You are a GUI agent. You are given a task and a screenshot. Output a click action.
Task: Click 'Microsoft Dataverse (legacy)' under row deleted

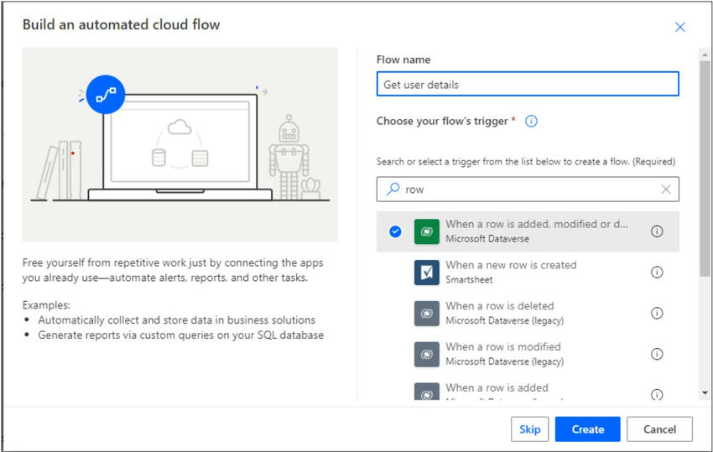click(x=504, y=320)
